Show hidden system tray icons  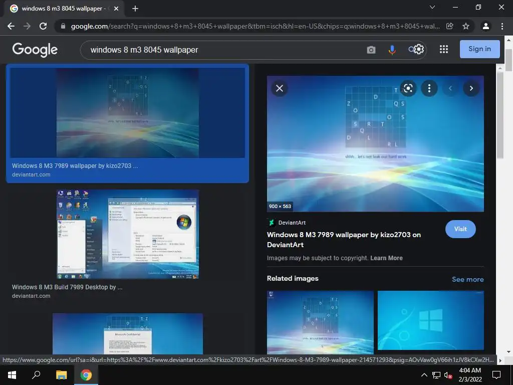(424, 375)
